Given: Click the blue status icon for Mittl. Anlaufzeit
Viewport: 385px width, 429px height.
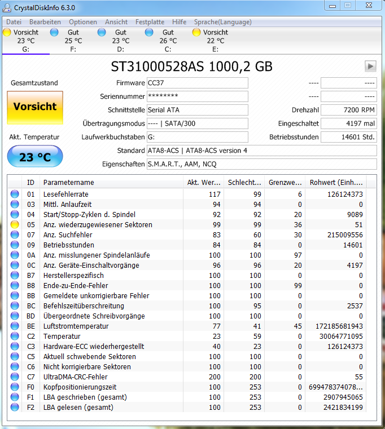Looking at the screenshot, I should 15,204.
